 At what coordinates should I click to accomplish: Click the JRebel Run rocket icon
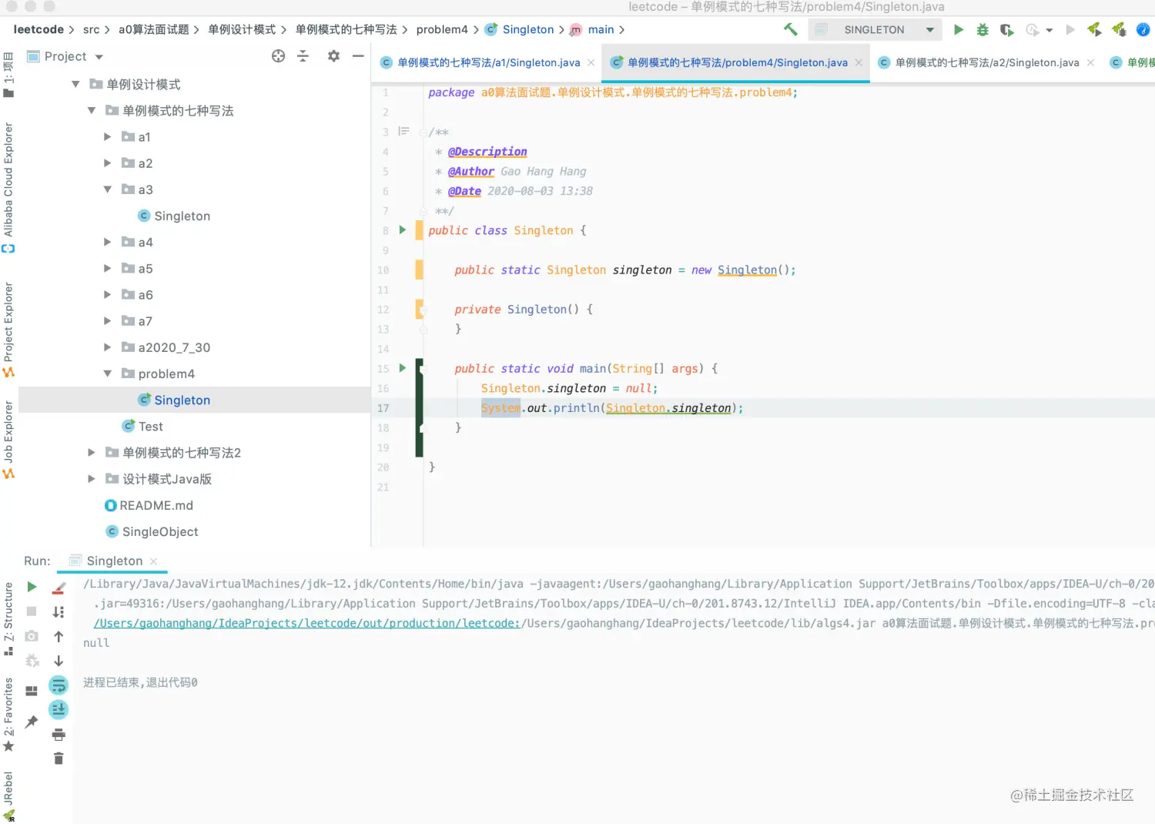point(1094,29)
